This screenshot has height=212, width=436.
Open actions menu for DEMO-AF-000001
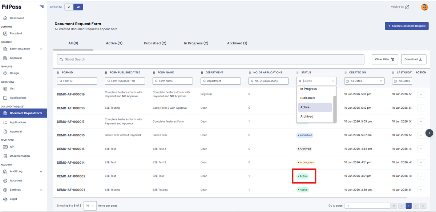click(x=421, y=190)
